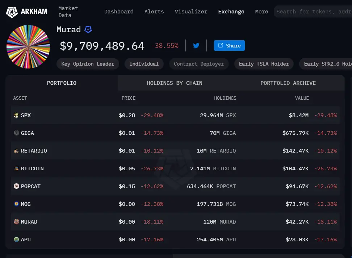The height and width of the screenshot is (258, 352).
Task: Click the -38.55% portfolio change
Action: 165,46
